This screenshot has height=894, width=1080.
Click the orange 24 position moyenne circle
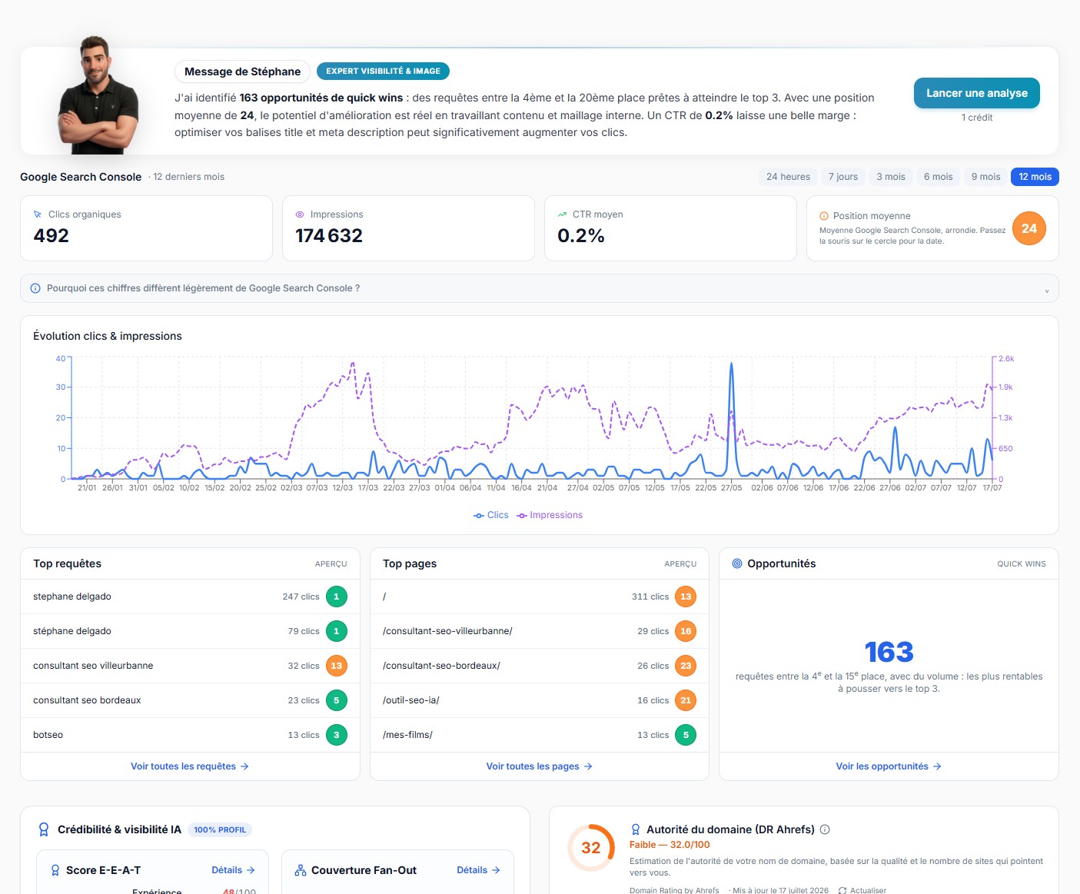click(x=1028, y=228)
